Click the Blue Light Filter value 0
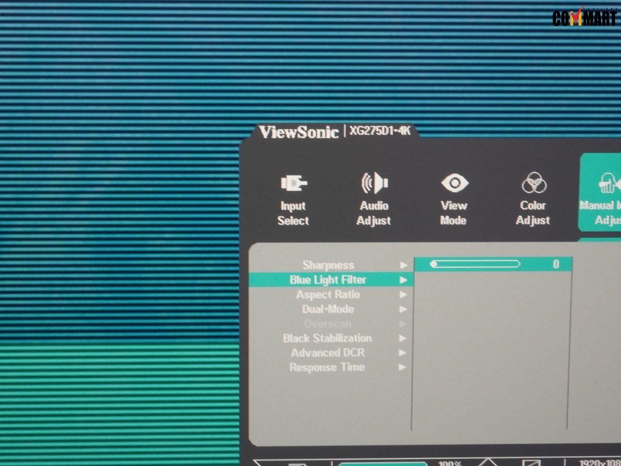 click(556, 264)
